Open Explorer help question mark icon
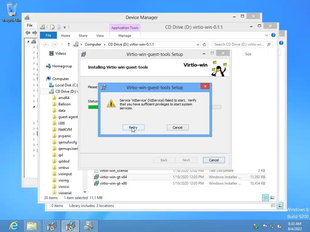This screenshot has height=232, width=310. 273,35
